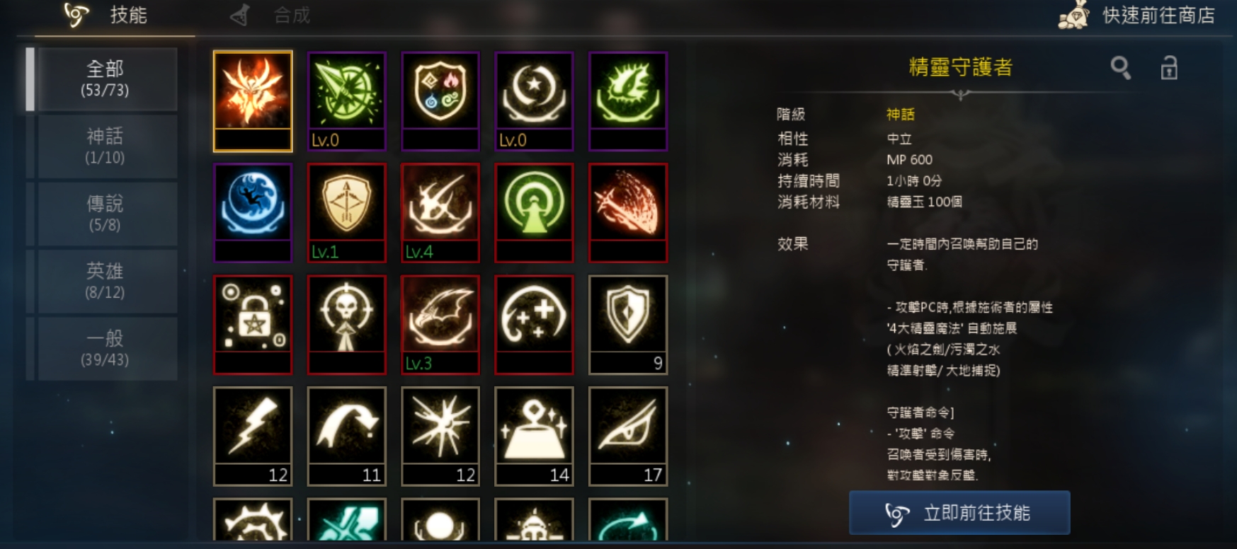Pick the skull crosshair skill icon

(346, 324)
